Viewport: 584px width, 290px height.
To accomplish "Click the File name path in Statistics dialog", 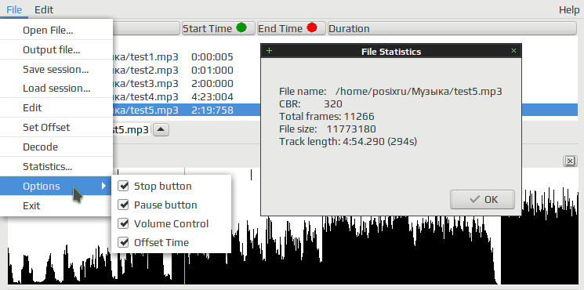I will click(419, 92).
